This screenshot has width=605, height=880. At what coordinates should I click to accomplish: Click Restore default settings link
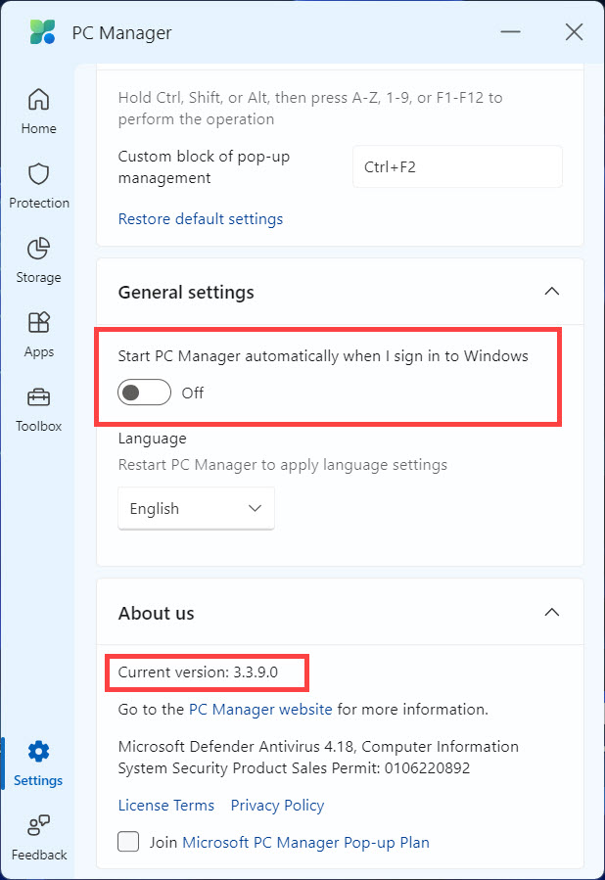201,218
